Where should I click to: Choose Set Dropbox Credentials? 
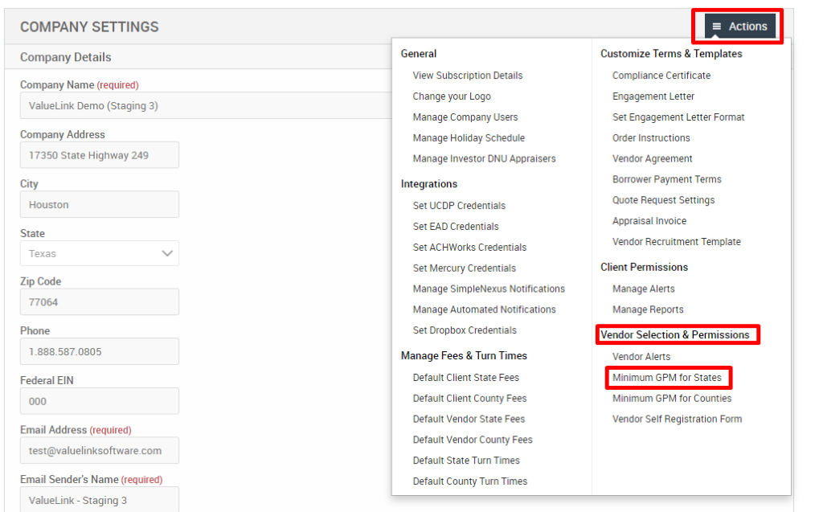pyautogui.click(x=465, y=330)
